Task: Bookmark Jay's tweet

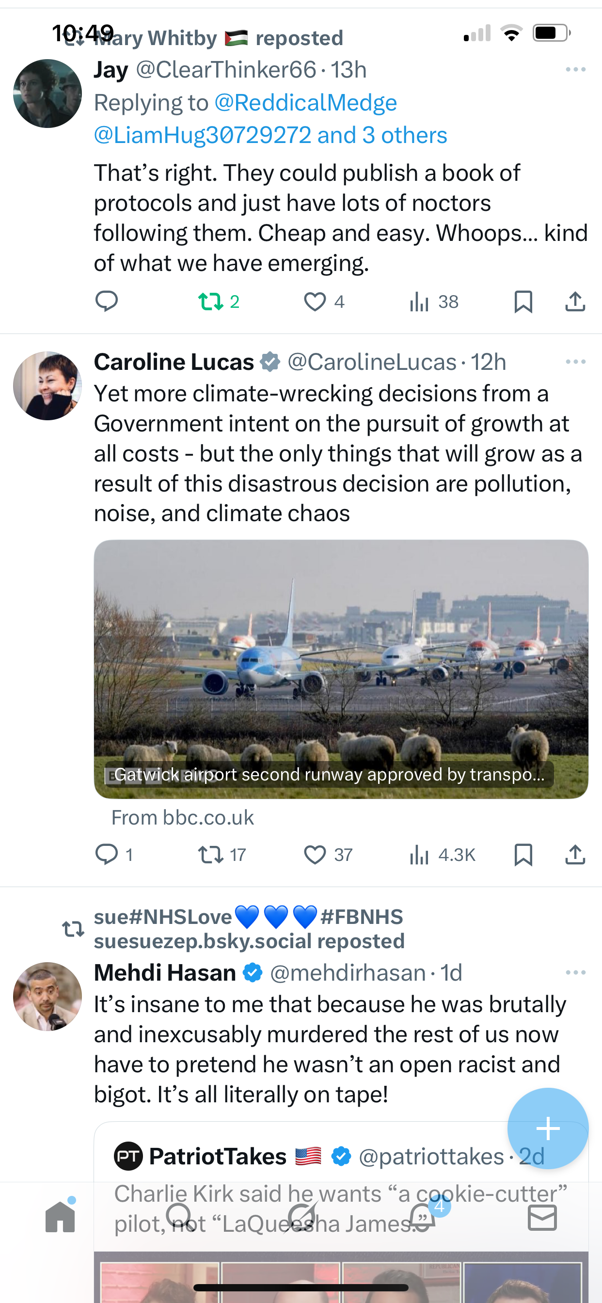Action: 523,302
